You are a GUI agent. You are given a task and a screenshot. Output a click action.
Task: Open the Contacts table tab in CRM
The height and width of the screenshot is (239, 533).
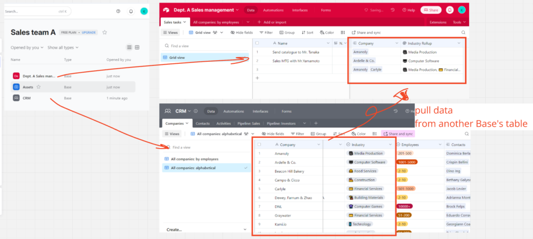[202, 124]
